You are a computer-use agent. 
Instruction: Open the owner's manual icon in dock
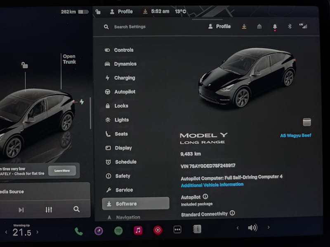point(197,229)
